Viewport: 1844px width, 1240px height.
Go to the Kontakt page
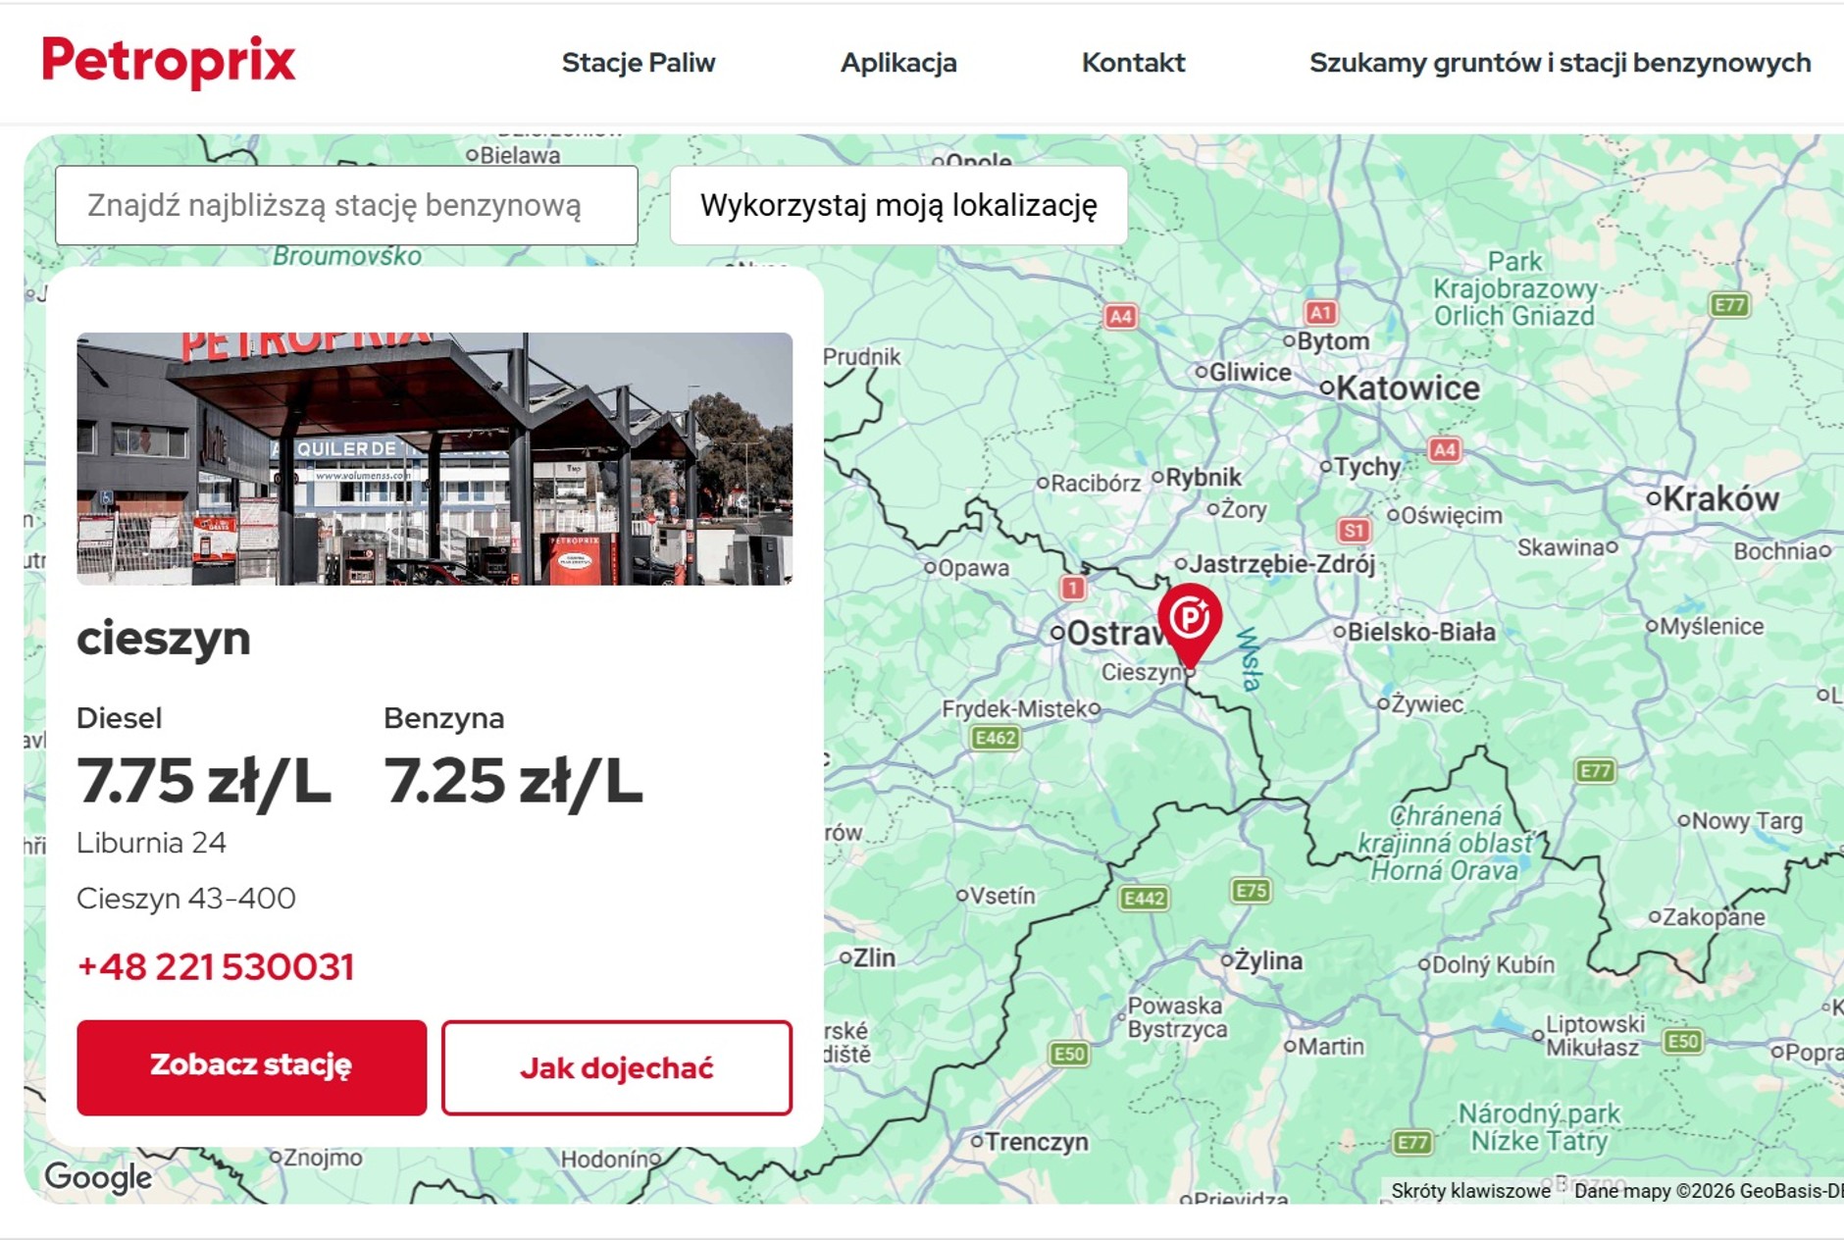point(1133,63)
